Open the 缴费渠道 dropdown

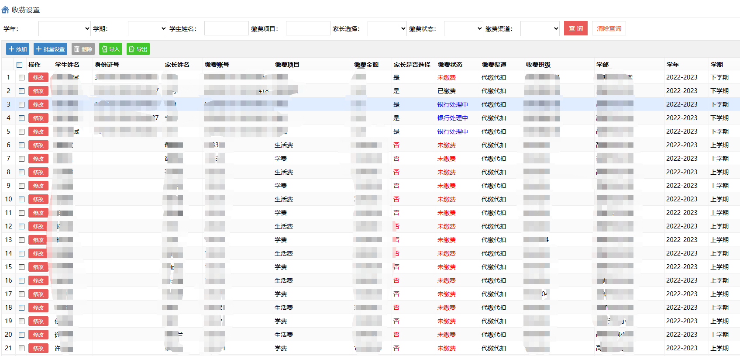(x=540, y=28)
